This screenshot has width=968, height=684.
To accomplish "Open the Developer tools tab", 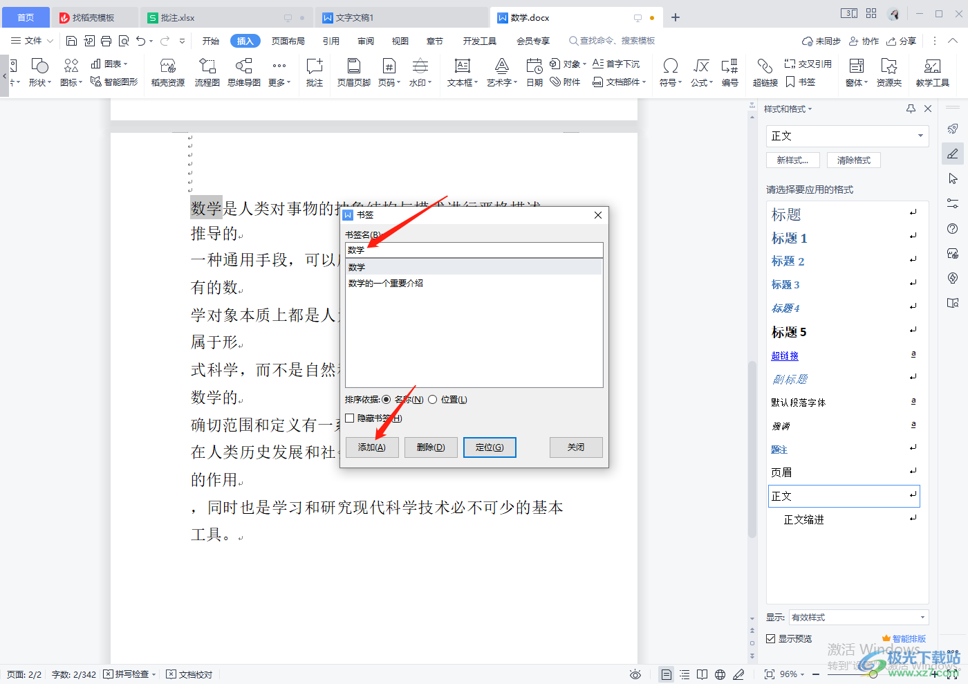I will click(480, 41).
